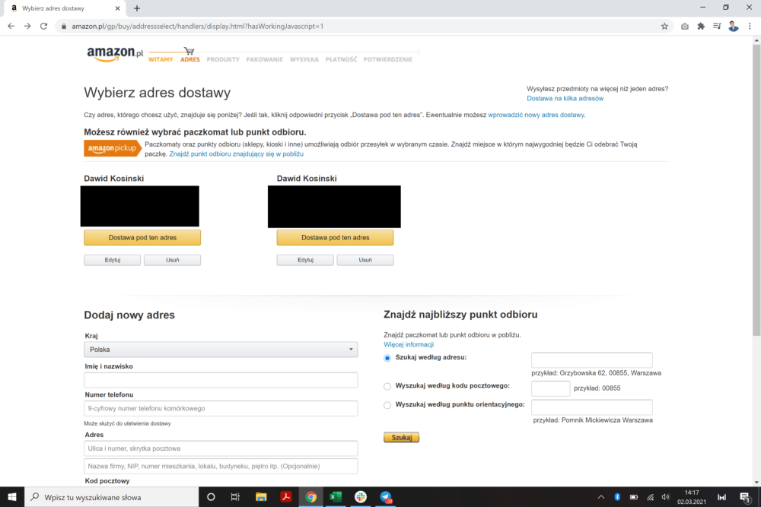Screen dimensions: 761x507
Task: Close the Wybierz adres dostawy tab
Action: tap(117, 8)
